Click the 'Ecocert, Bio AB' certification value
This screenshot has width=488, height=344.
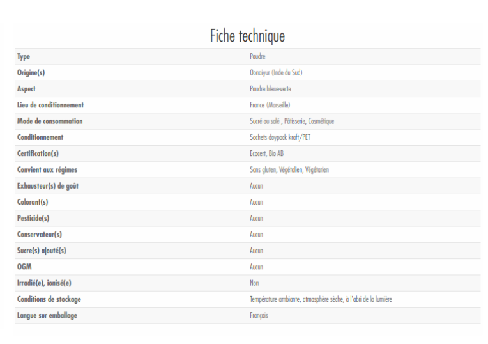(x=266, y=153)
